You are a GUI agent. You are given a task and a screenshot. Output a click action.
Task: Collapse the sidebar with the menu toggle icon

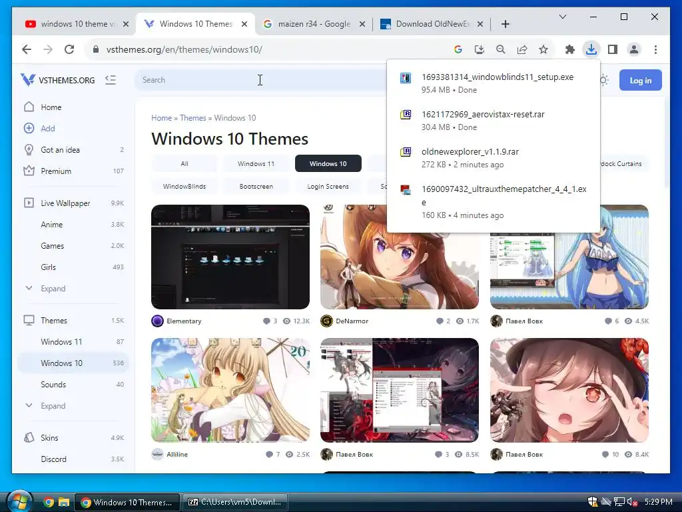click(x=111, y=80)
